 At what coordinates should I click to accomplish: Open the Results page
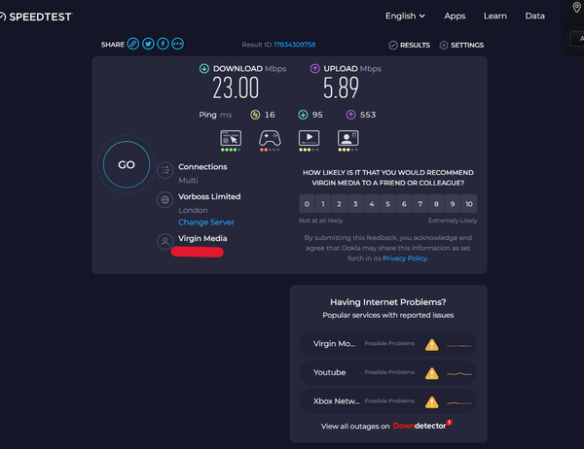point(410,45)
